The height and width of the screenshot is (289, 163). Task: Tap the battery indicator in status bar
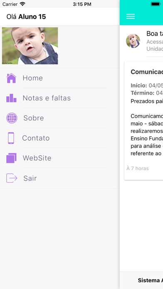(156, 4)
